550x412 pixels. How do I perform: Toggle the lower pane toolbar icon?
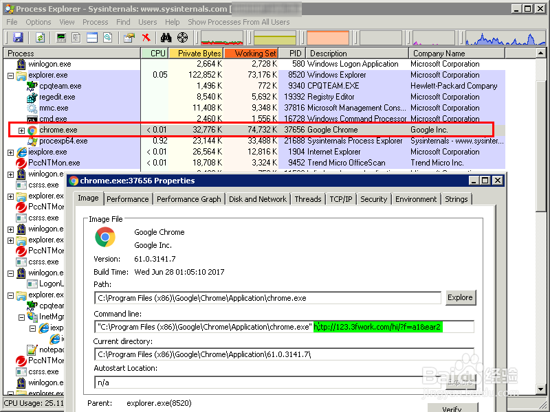(x=92, y=37)
